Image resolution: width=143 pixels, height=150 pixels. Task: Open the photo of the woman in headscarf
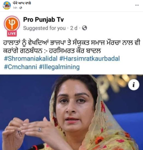(x=71, y=112)
